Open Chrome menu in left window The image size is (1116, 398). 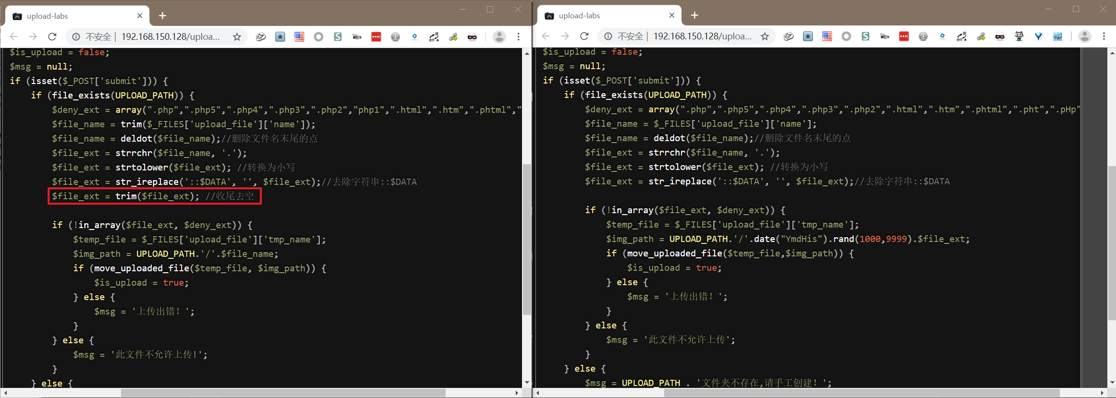pyautogui.click(x=519, y=36)
